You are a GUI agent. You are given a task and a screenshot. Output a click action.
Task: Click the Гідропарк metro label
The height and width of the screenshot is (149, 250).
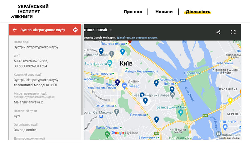pyautogui.click(x=191, y=73)
